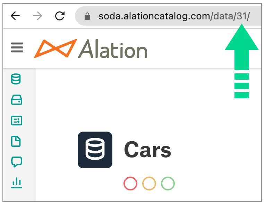Open the bar chart icon in sidebar
Image resolution: width=265 pixels, height=205 pixels.
(x=17, y=182)
